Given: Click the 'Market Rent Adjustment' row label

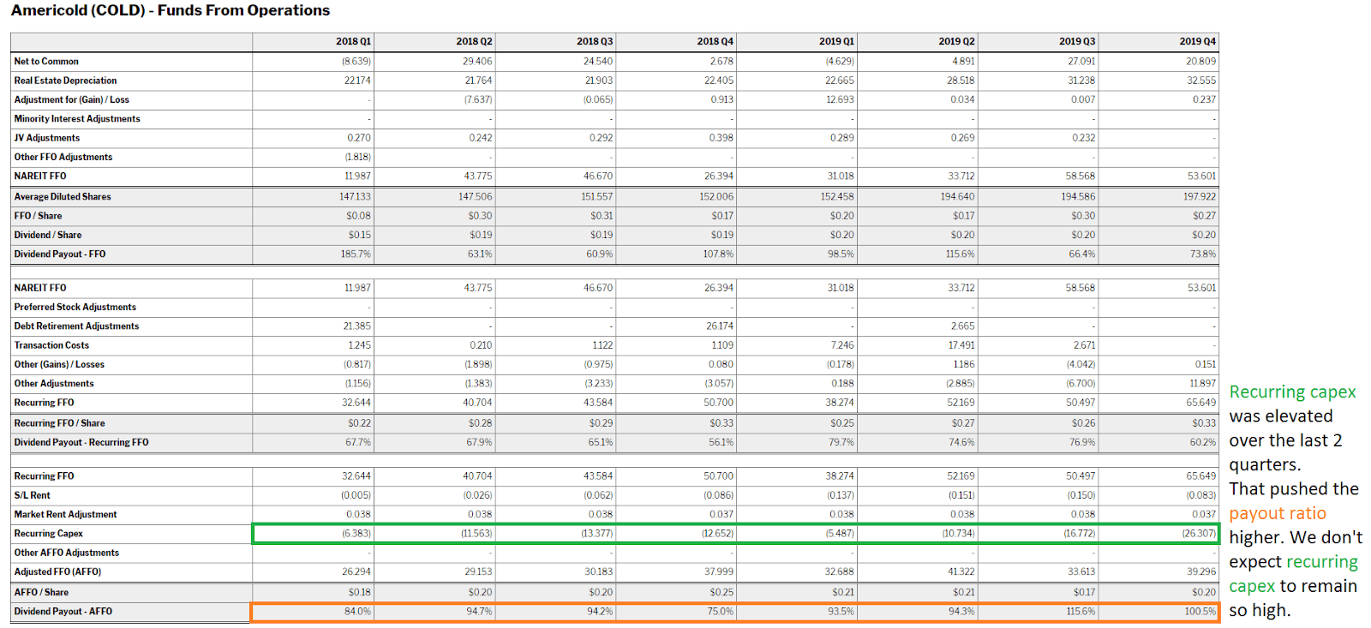Looking at the screenshot, I should 65,515.
